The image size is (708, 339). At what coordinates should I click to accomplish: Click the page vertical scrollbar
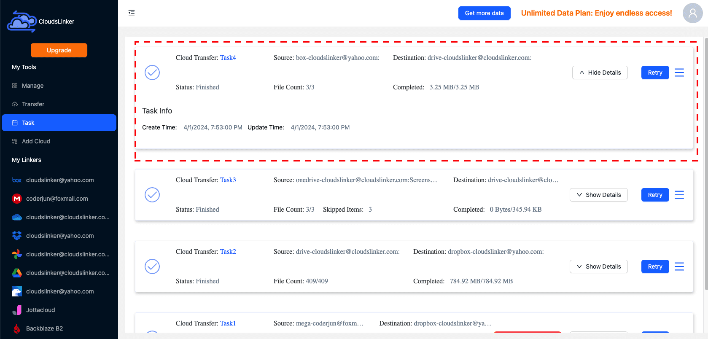706,164
